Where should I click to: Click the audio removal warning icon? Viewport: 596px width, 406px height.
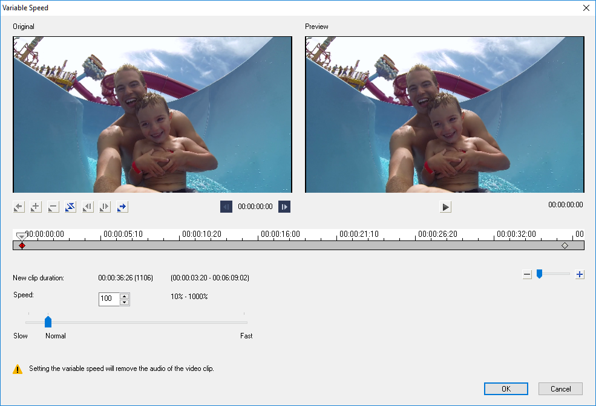point(18,369)
